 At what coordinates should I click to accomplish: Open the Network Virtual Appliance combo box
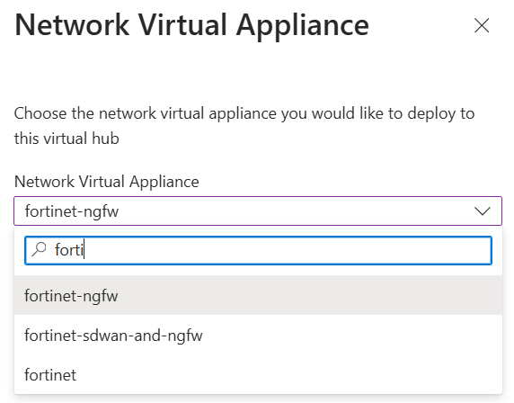tap(258, 211)
